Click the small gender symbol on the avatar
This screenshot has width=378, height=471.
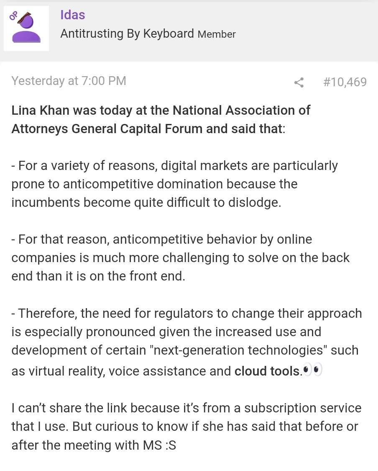(13, 15)
